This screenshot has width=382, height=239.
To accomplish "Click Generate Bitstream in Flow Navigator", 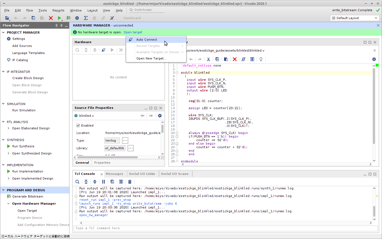I will pos(28,196).
